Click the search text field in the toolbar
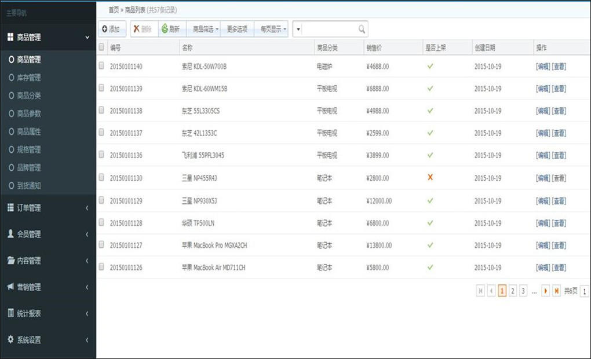This screenshot has width=591, height=359. [329, 29]
